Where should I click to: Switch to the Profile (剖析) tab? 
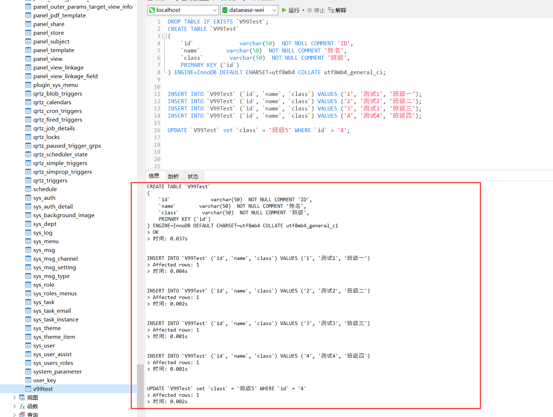(173, 176)
